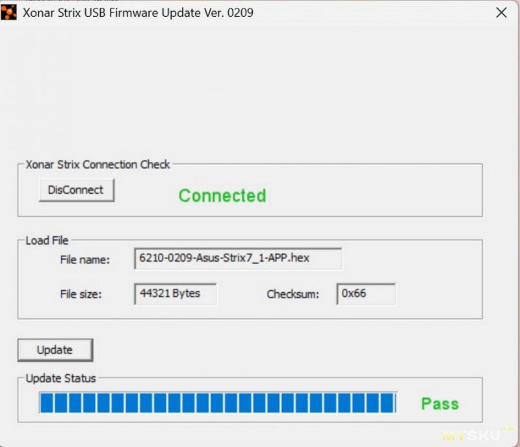This screenshot has height=447, width=520.
Task: Select the File size field showing 44321 Bytes
Action: pos(175,293)
